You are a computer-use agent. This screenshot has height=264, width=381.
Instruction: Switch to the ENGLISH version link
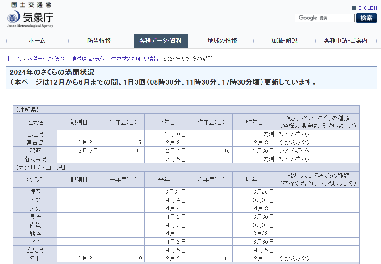click(x=367, y=8)
